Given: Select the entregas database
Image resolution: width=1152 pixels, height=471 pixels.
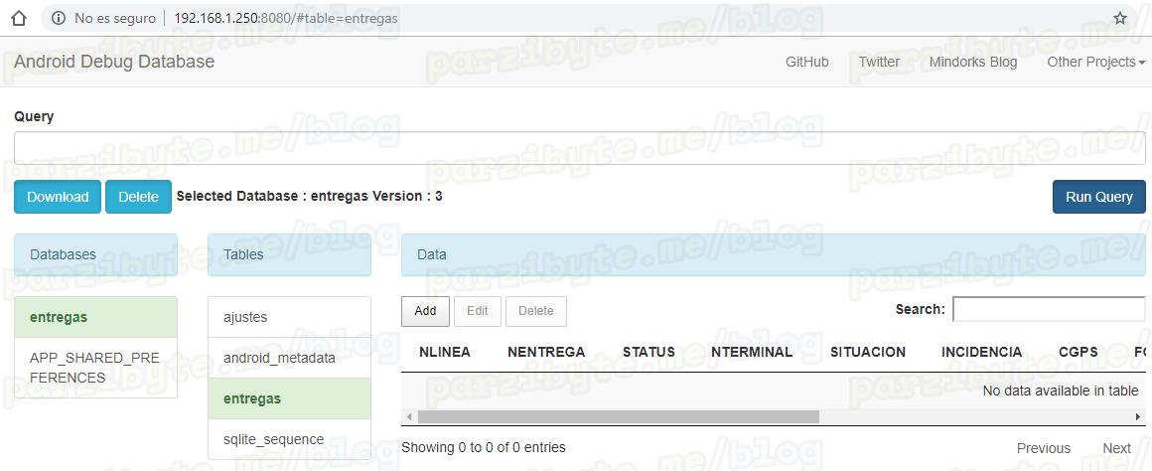Looking at the screenshot, I should pos(95,317).
